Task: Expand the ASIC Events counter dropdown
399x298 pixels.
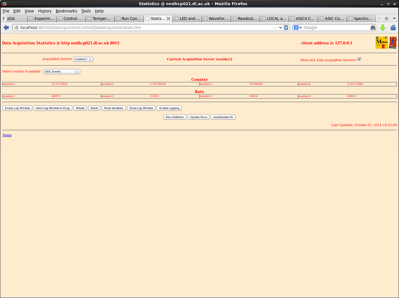Action: [62, 72]
